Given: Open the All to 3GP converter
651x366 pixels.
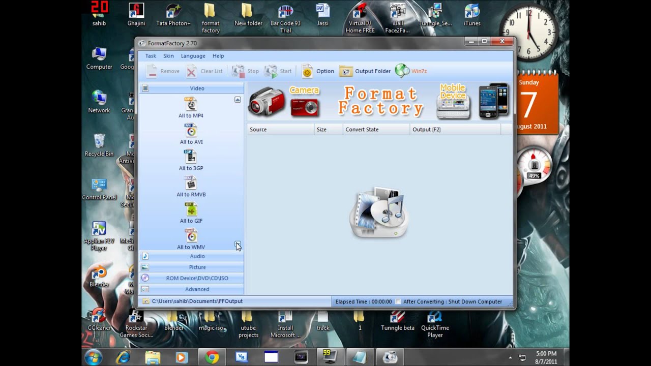Looking at the screenshot, I should pos(191,157).
